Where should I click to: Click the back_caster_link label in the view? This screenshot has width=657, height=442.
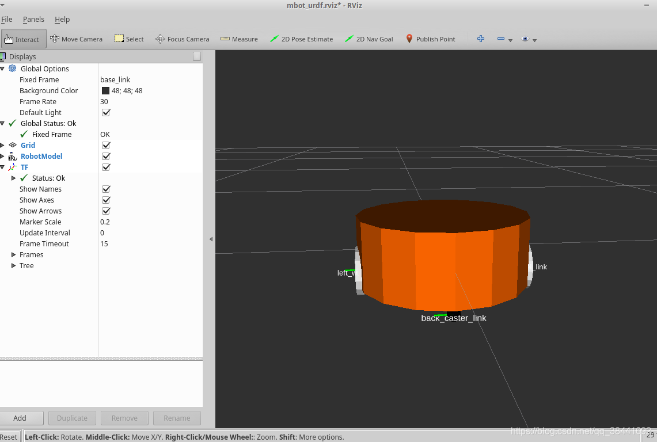pos(453,318)
